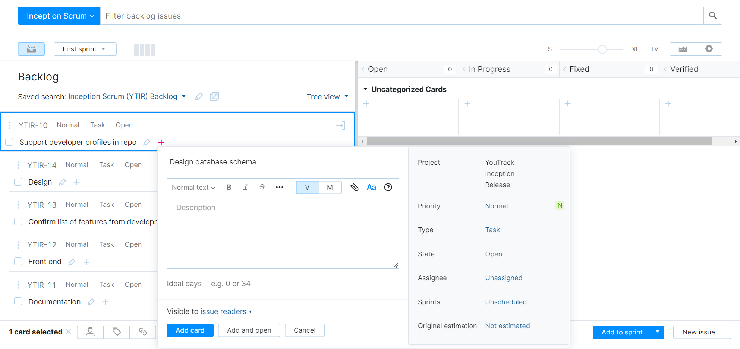Open formatting help via the question mark icon

coord(388,187)
